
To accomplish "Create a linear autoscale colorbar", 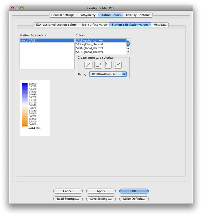I will (x=88, y=65).
